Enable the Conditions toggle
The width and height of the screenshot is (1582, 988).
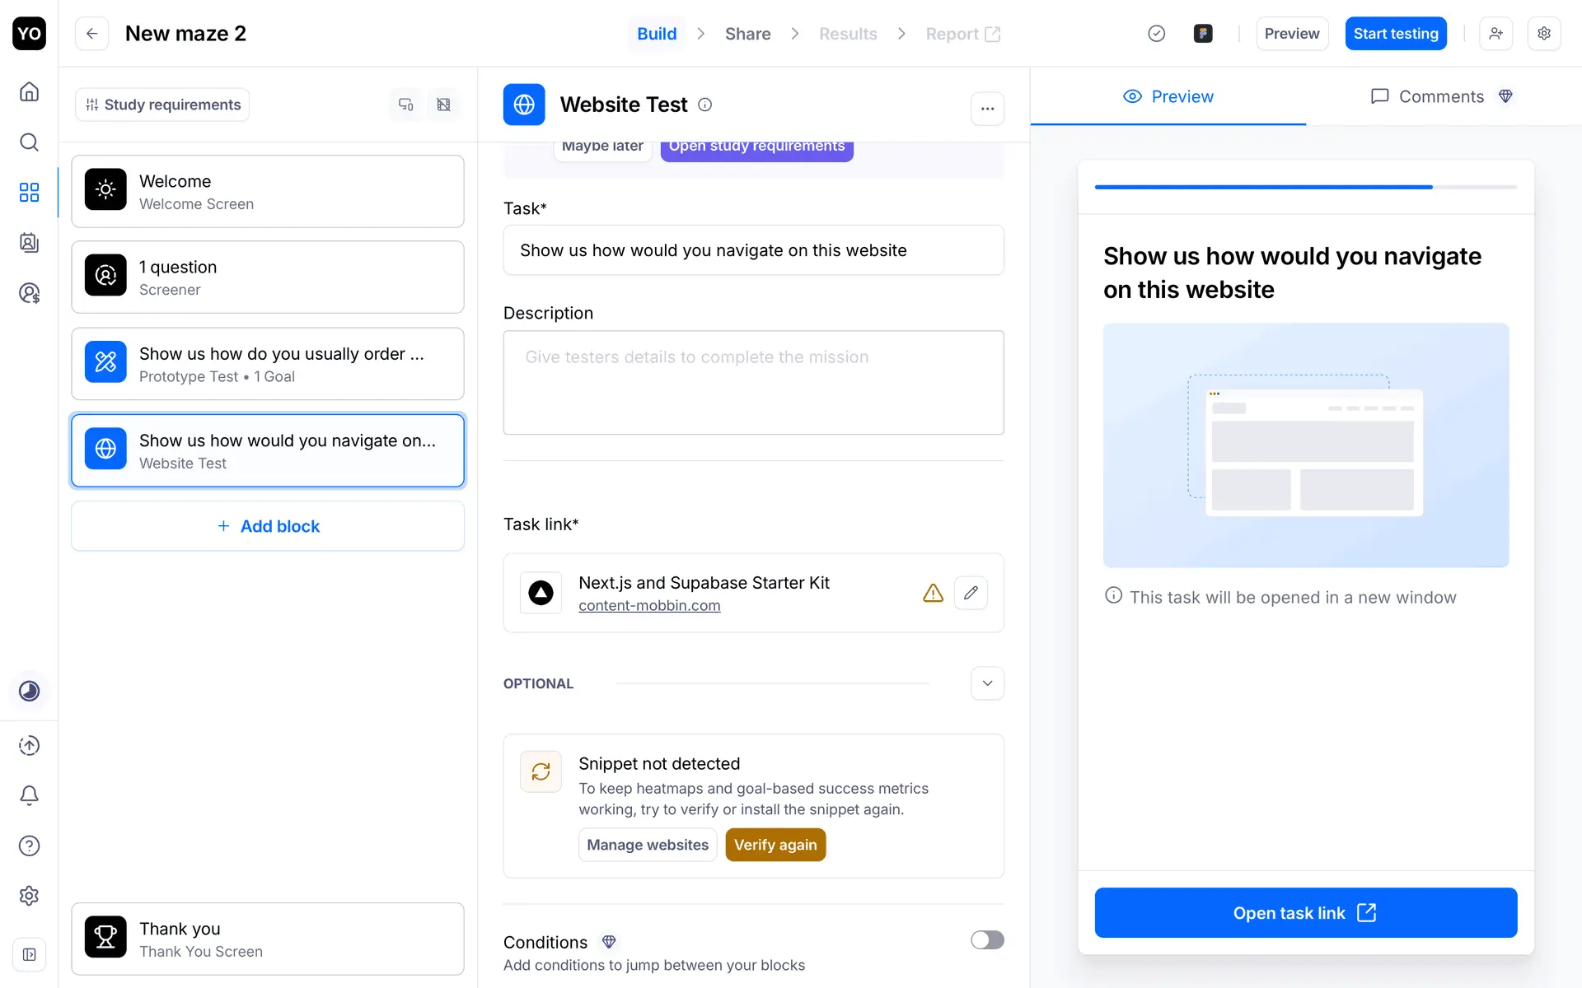[x=986, y=940]
